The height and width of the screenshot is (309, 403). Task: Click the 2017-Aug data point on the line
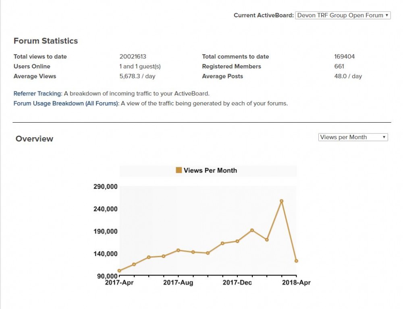(178, 250)
